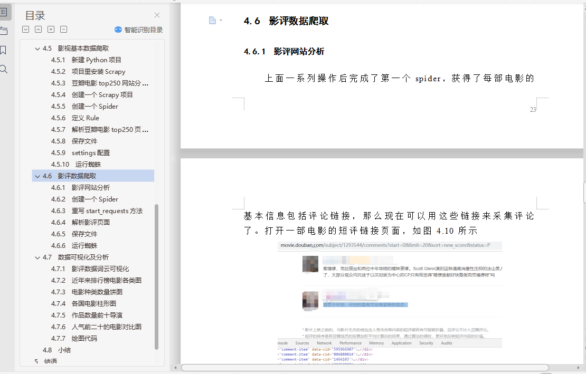
Task: Go to 4.5.5 创建一个 Spider
Action: [x=84, y=106]
